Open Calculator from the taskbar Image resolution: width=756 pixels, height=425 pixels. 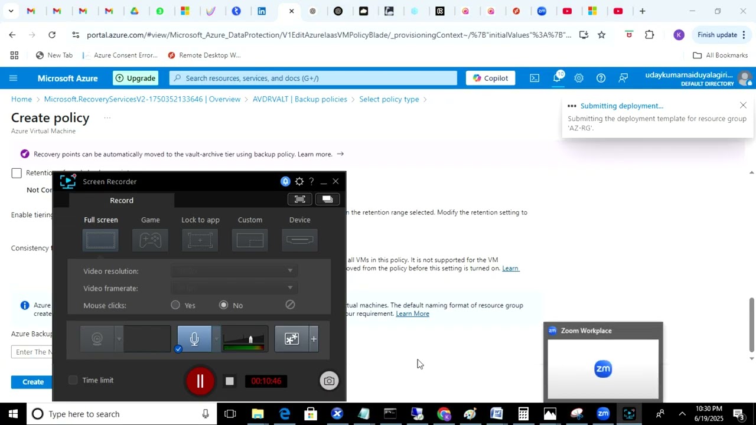[523, 414]
